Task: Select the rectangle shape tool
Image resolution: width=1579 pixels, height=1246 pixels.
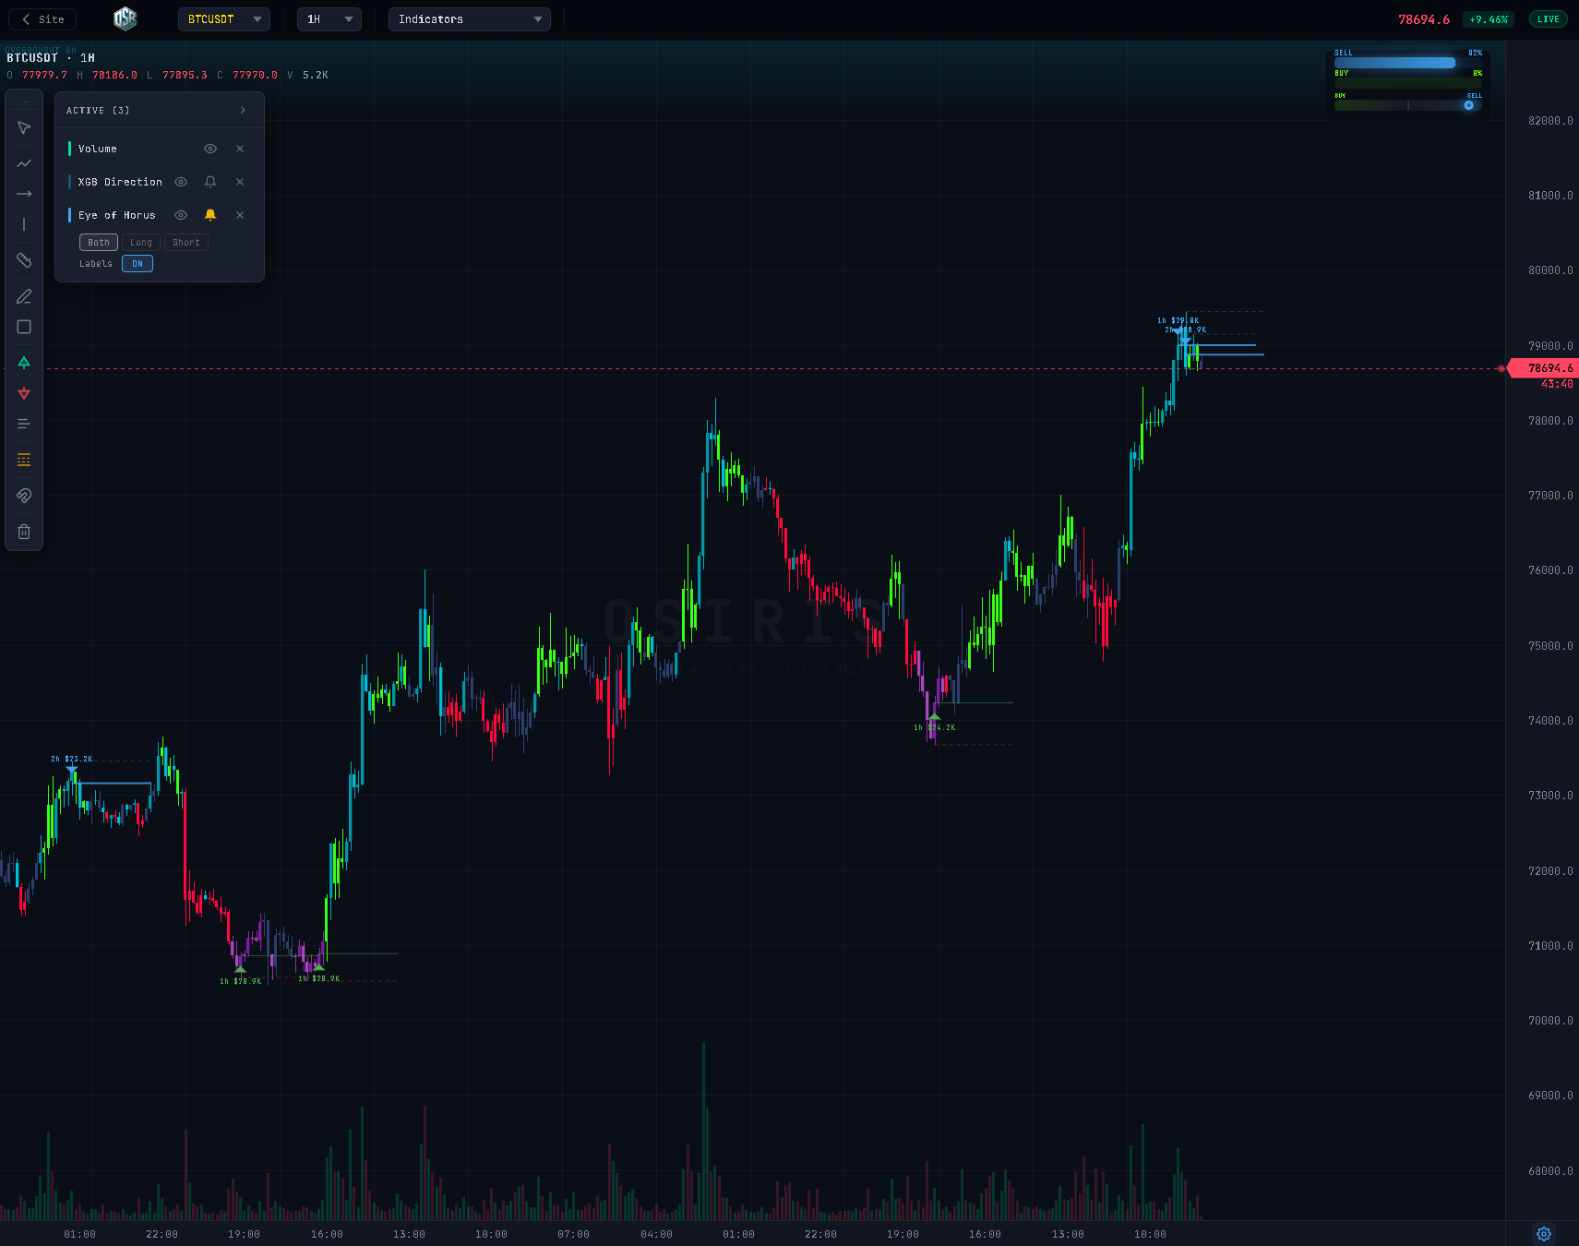Action: coord(24,327)
